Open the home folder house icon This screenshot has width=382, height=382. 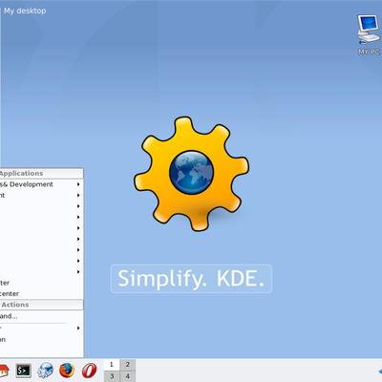[4, 371]
